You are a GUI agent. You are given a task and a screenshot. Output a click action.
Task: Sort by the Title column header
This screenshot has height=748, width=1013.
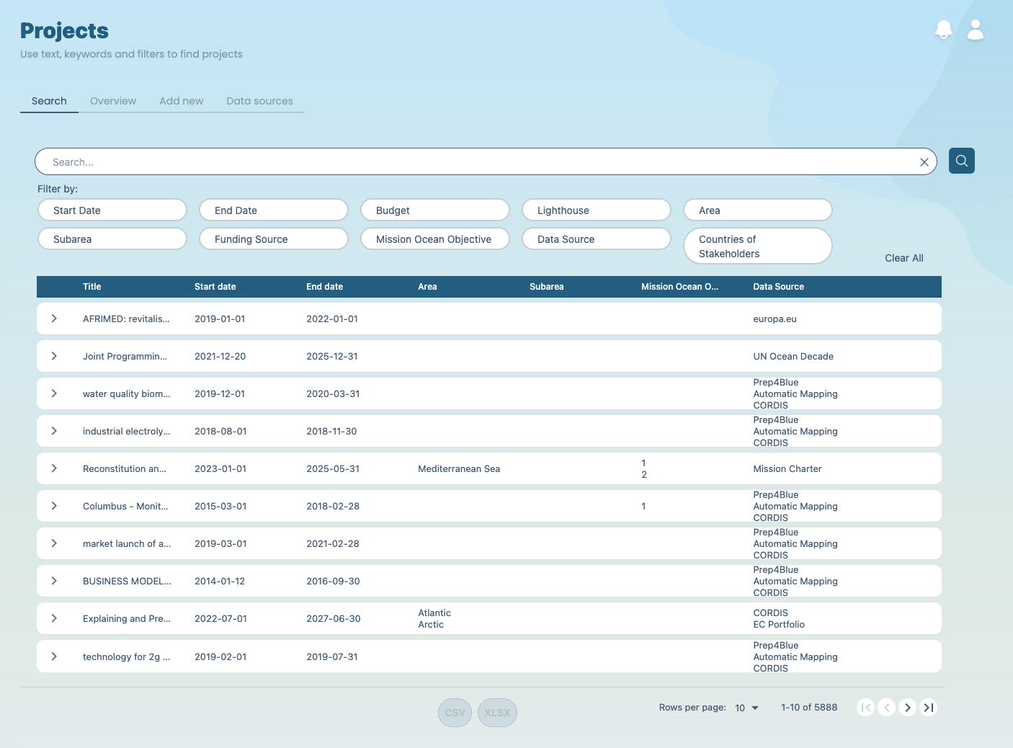pos(92,287)
